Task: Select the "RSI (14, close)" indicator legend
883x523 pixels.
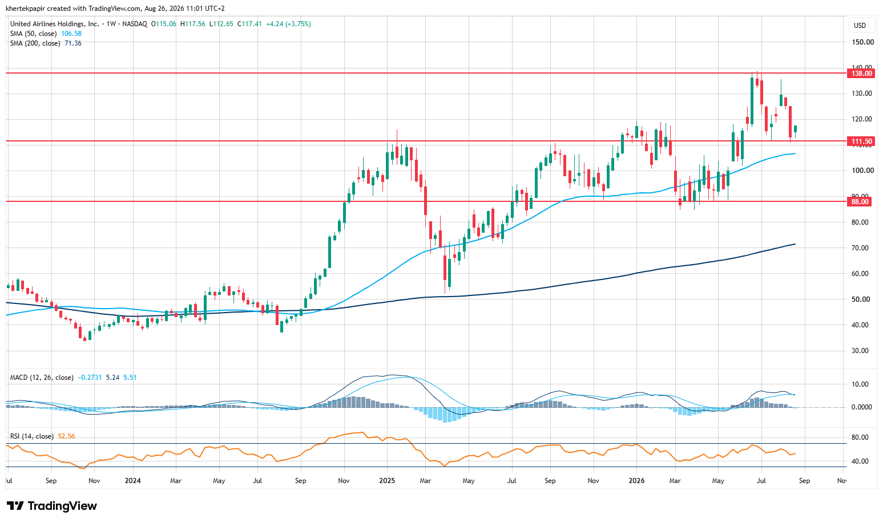Action: [32, 436]
